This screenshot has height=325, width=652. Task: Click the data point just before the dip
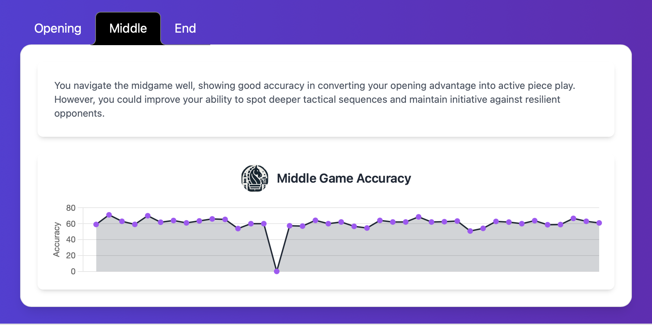click(264, 224)
